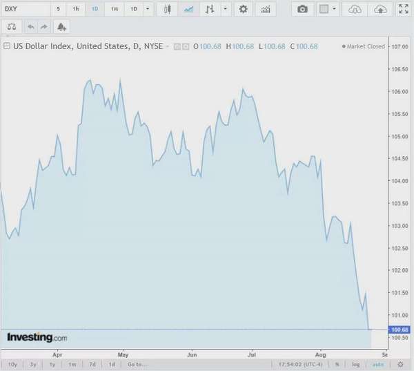Set range to 1d
The height and width of the screenshot is (371, 414).
coord(112,365)
